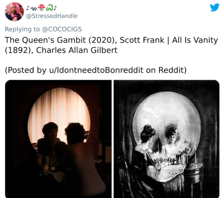Click 'Scott Frank' in the tweet text

point(142,40)
